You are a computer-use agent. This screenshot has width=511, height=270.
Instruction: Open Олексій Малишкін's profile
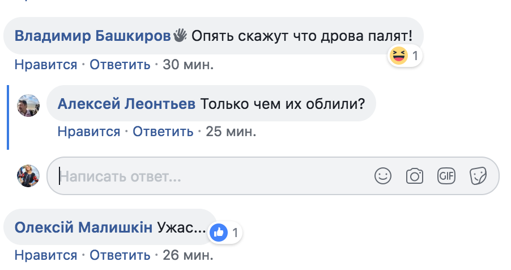coord(83,228)
